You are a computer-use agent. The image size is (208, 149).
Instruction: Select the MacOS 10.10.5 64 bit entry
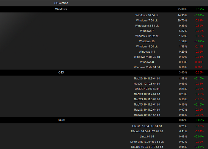[x=147, y=84]
